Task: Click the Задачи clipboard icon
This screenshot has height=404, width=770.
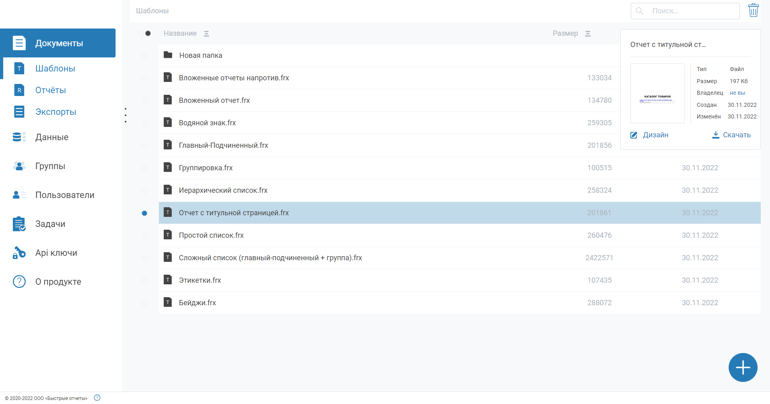Action: (x=19, y=224)
